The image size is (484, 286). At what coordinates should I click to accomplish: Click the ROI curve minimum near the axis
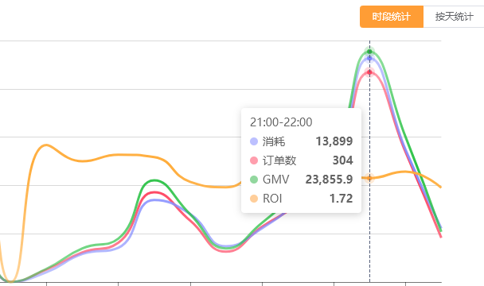click(x=11, y=280)
